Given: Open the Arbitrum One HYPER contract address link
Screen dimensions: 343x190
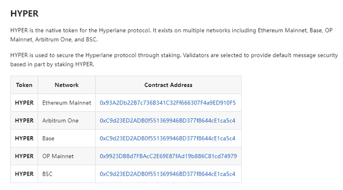Looking at the screenshot, I should (x=167, y=121).
